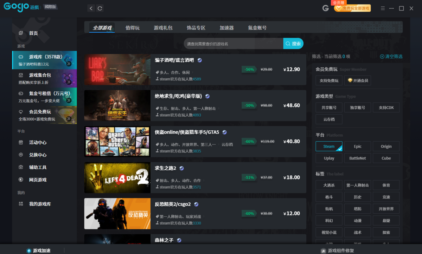Screen dimensions: 422x254
Task: Click the 云存档 filter button
Action: pos(329,119)
